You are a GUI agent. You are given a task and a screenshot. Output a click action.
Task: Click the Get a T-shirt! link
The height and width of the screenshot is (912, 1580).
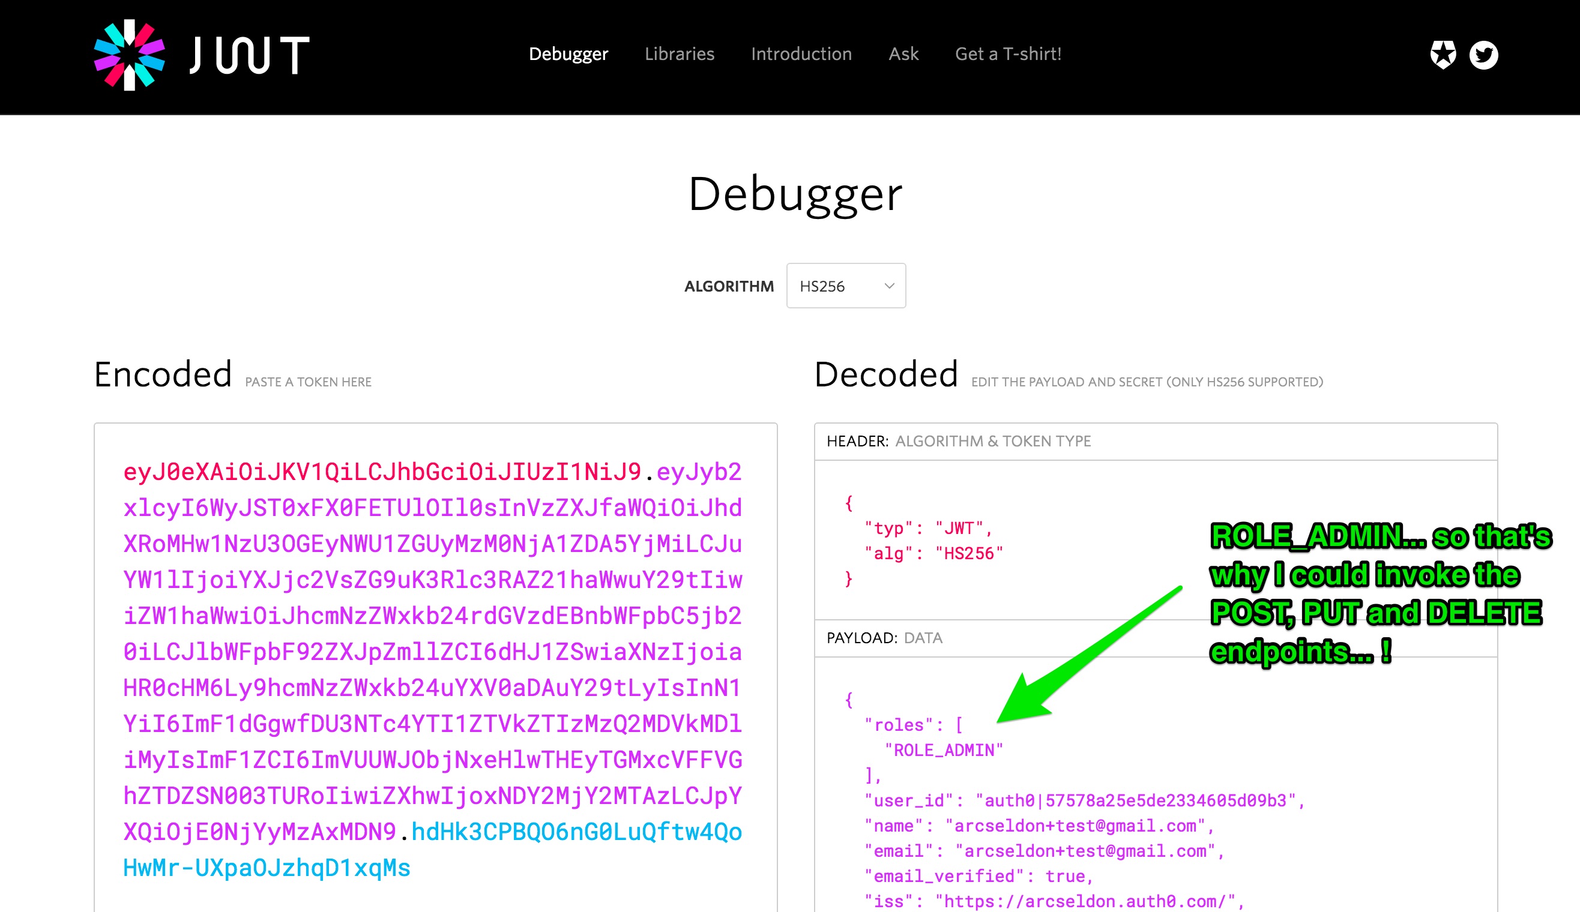coord(1007,54)
